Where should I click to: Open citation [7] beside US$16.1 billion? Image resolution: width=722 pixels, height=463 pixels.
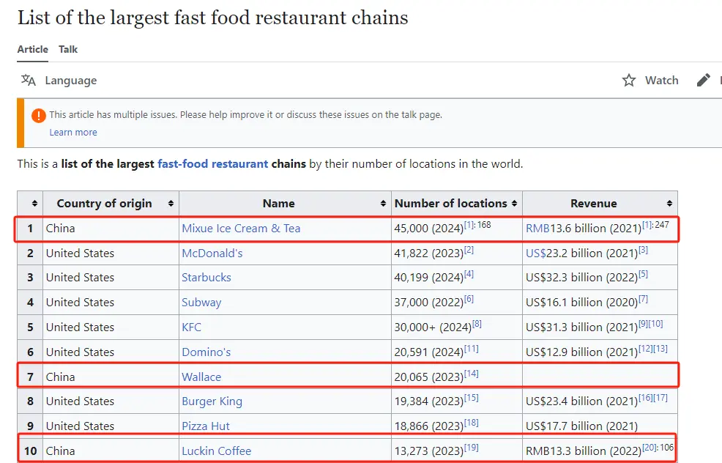coord(643,299)
